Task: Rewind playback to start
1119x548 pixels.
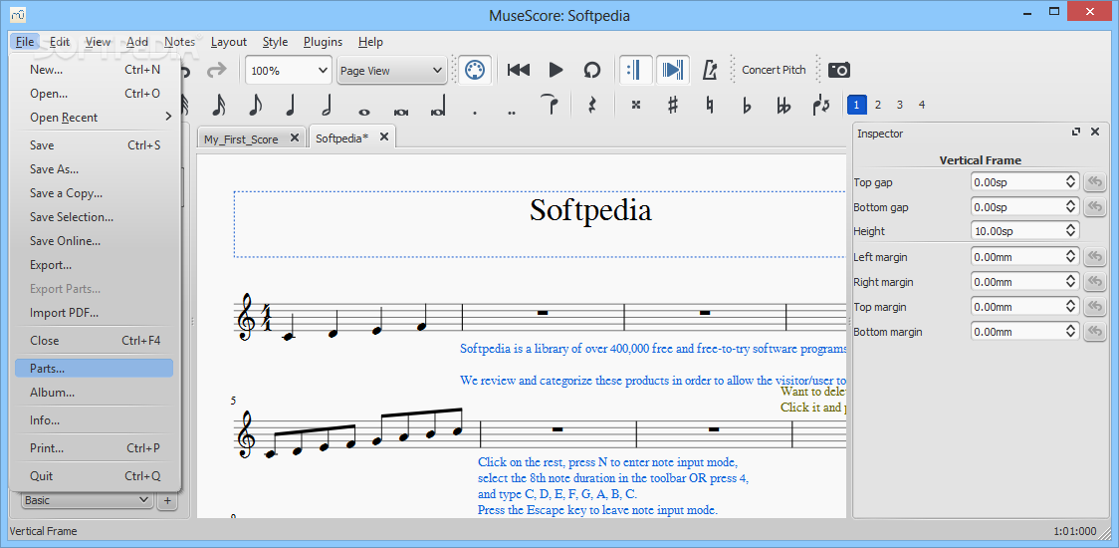Action: [519, 70]
